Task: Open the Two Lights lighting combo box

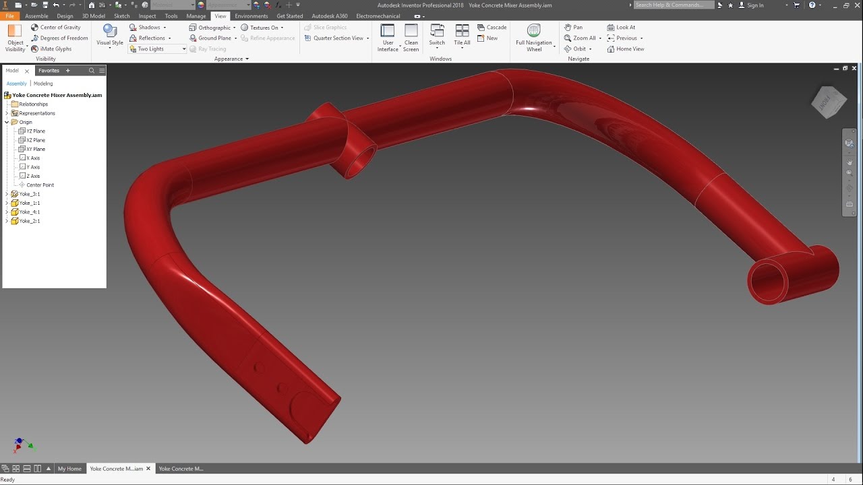Action: [x=157, y=49]
